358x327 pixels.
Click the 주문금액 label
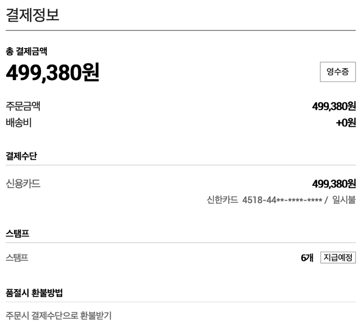(23, 106)
